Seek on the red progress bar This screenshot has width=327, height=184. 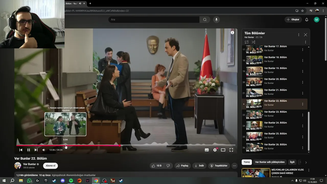point(68,146)
